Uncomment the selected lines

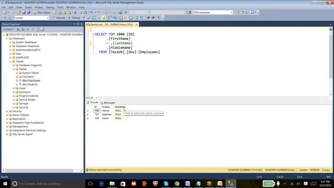[x=141, y=18]
